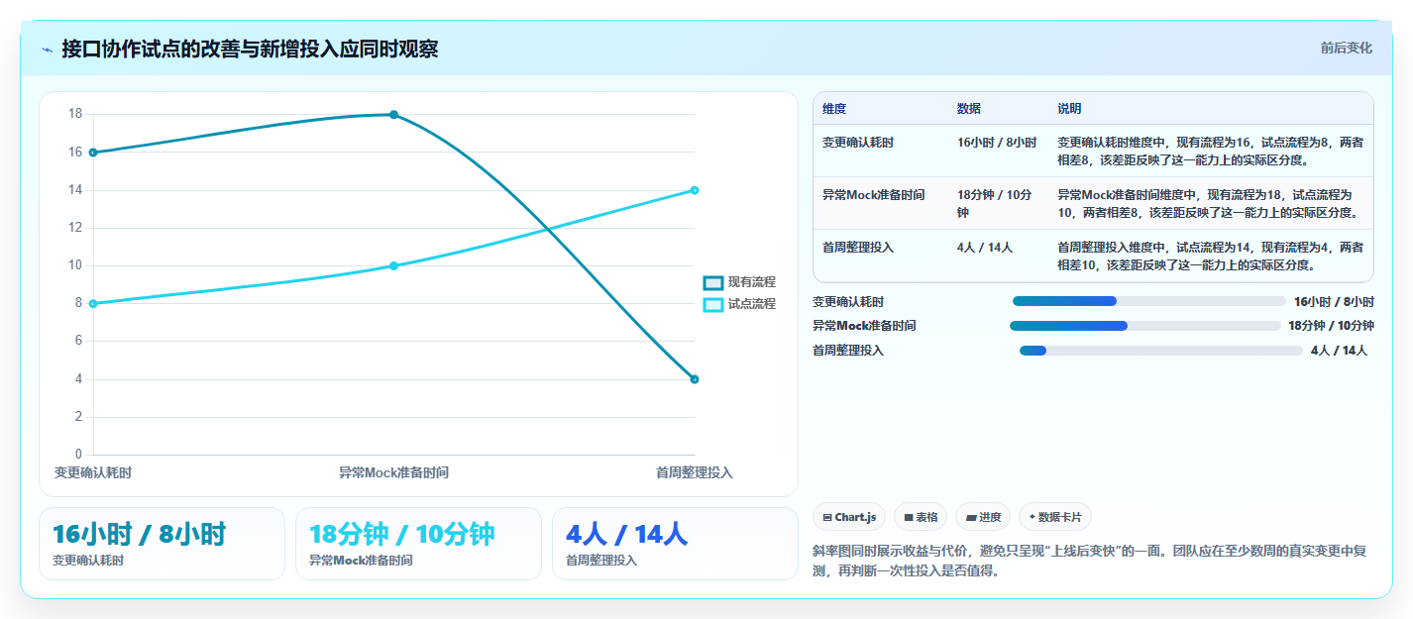Click 现有流程 data point at 首周整理投入 (4)
1413x619 pixels.
tap(695, 379)
